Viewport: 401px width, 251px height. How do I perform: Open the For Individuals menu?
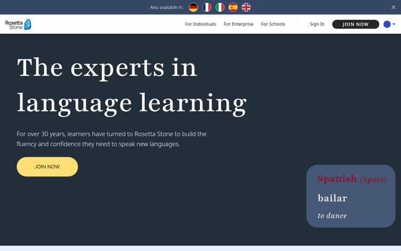[x=200, y=24]
